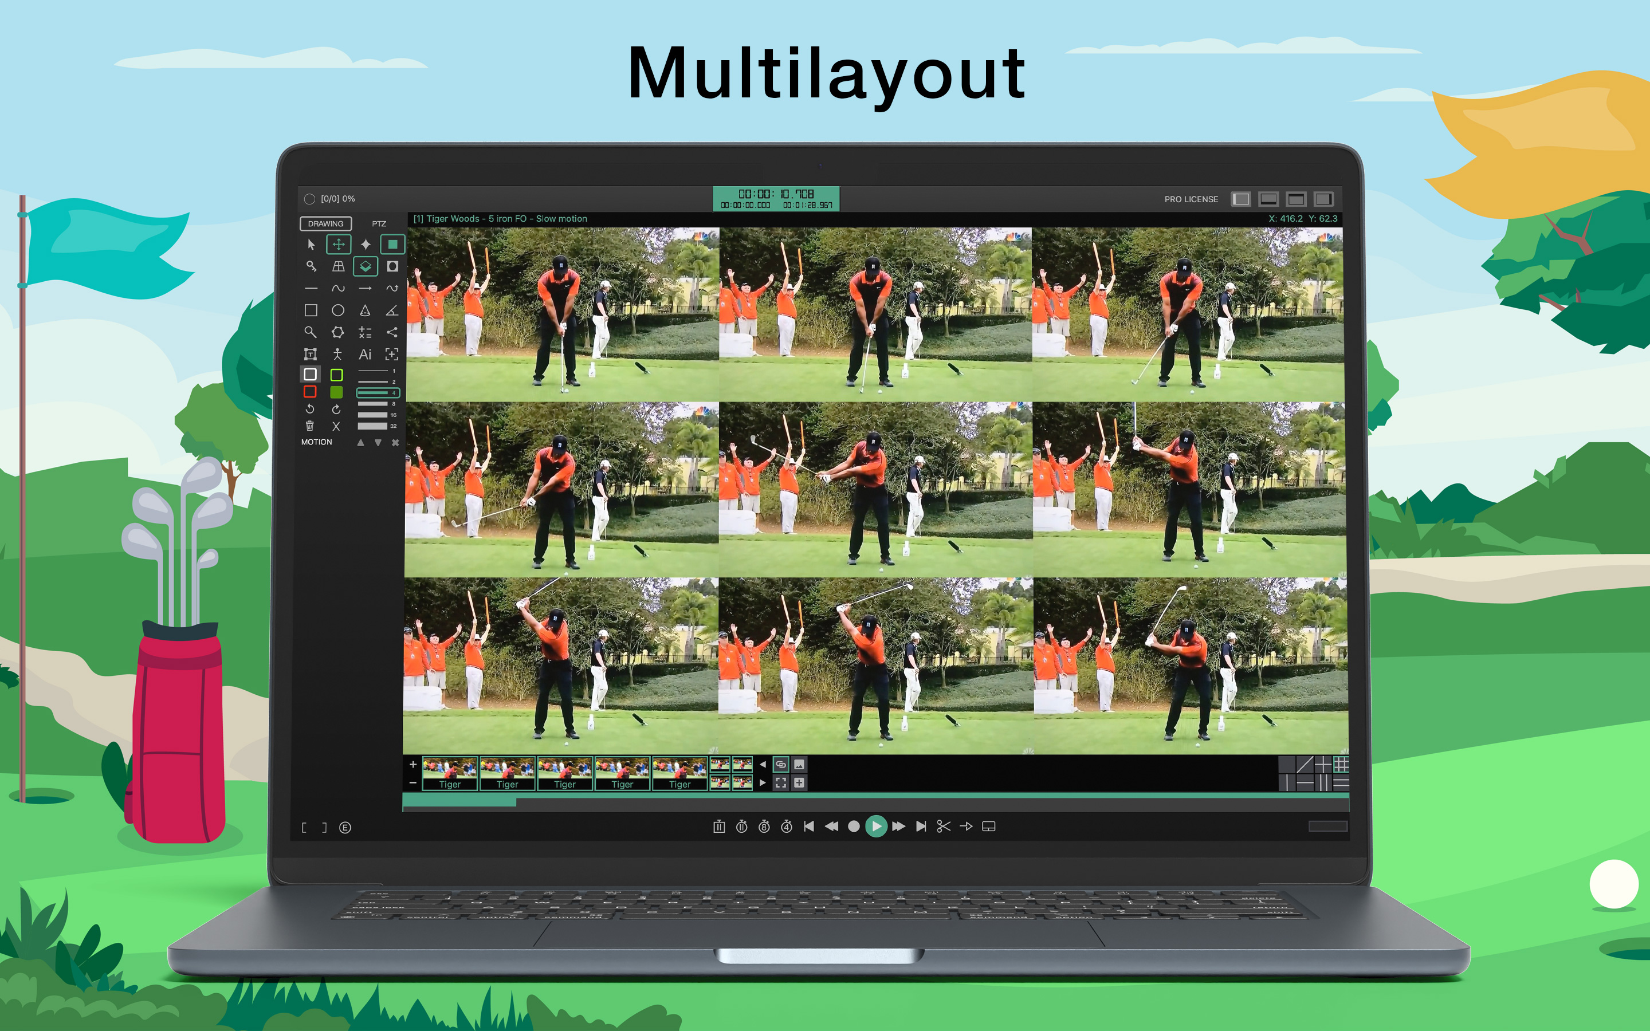This screenshot has height=1031, width=1650.
Task: Select the diagonal split layout
Action: pos(1305,765)
